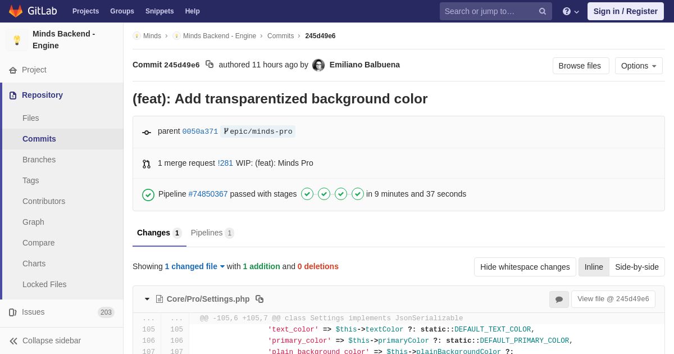Screen dimensions: 674x354
Task: Open parent commit 0050a371 link
Action: click(x=200, y=131)
